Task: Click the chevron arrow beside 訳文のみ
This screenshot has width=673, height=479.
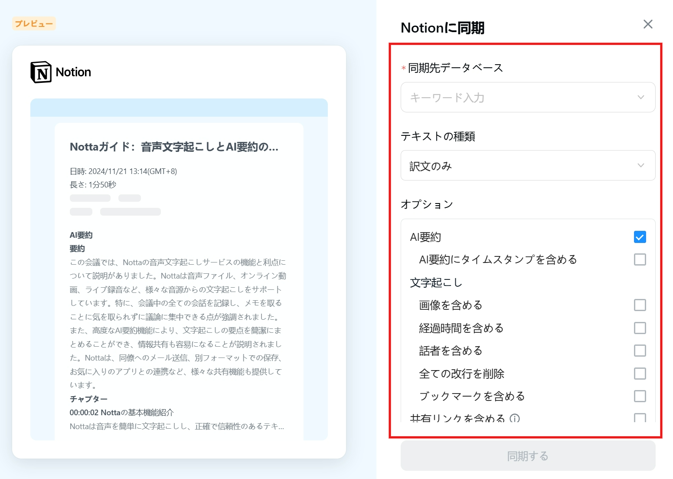Action: (x=640, y=165)
